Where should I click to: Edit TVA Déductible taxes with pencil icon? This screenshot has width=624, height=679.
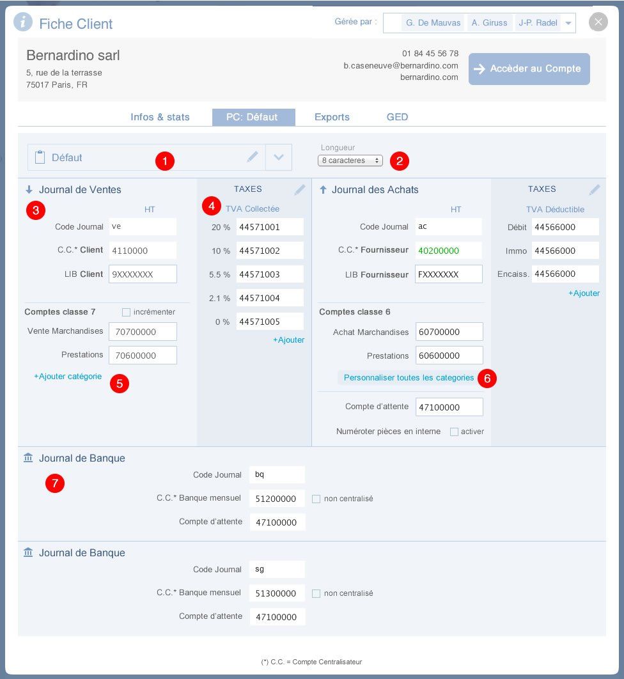click(595, 189)
